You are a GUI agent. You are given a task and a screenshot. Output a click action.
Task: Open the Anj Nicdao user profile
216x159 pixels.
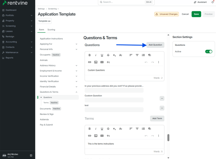[13, 155]
